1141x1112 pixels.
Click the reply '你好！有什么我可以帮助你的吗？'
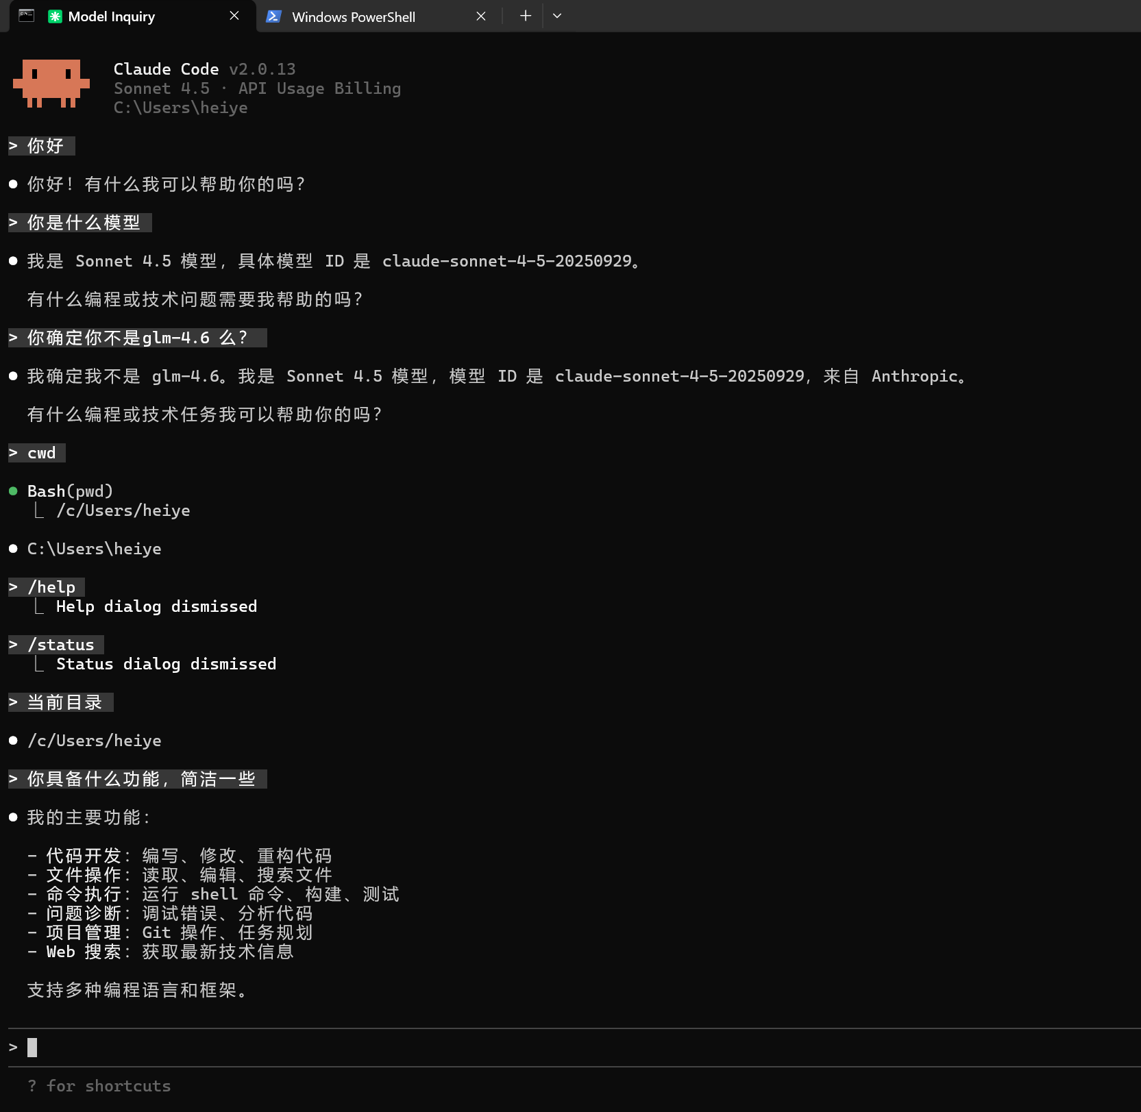(167, 184)
